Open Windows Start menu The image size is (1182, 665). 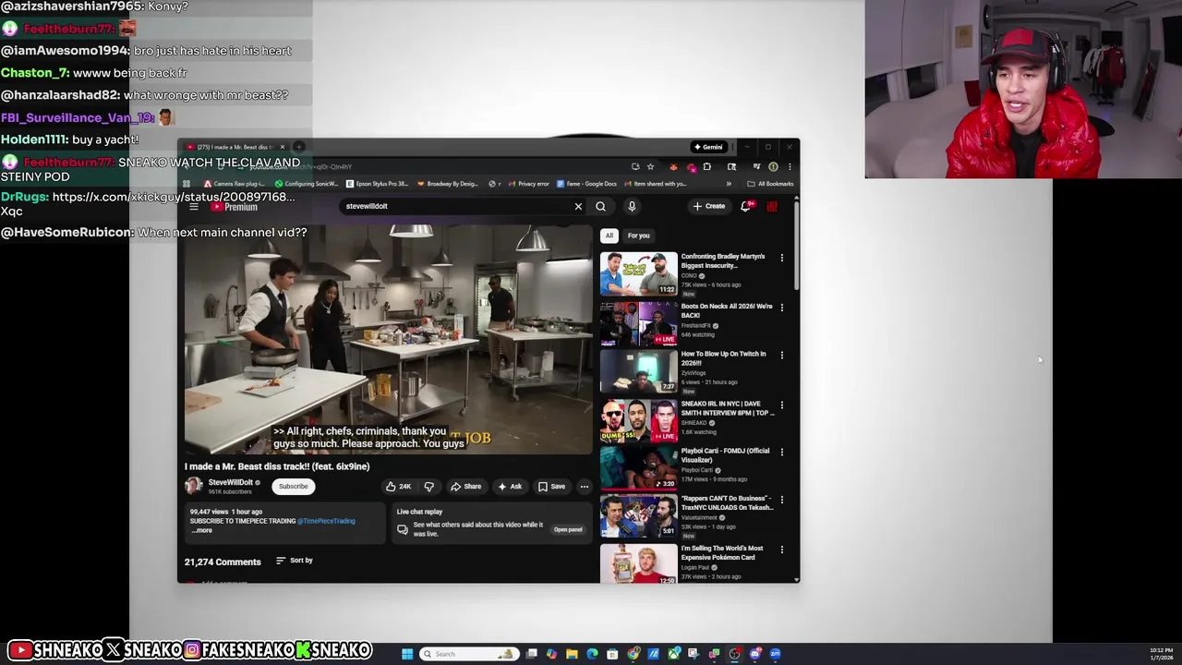pyautogui.click(x=407, y=654)
